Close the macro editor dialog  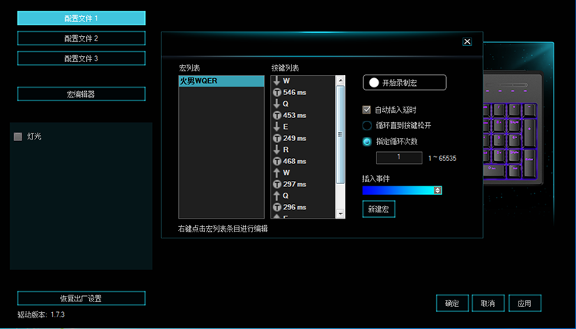467,41
